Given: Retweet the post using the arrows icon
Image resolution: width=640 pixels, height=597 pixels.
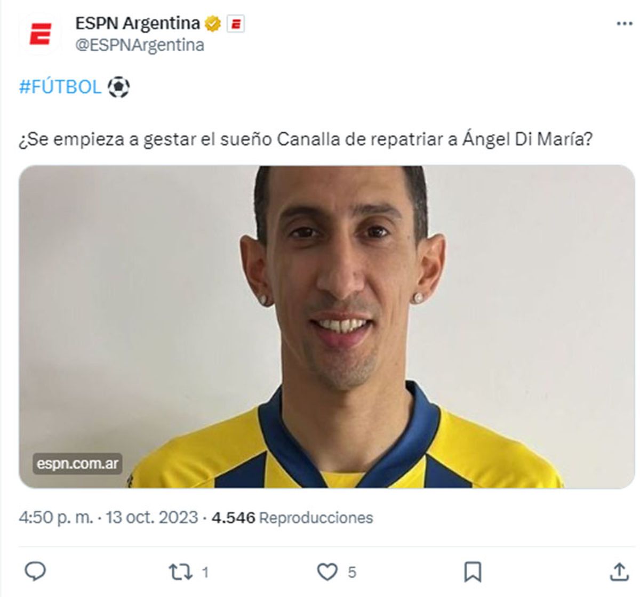Looking at the screenshot, I should [x=180, y=572].
